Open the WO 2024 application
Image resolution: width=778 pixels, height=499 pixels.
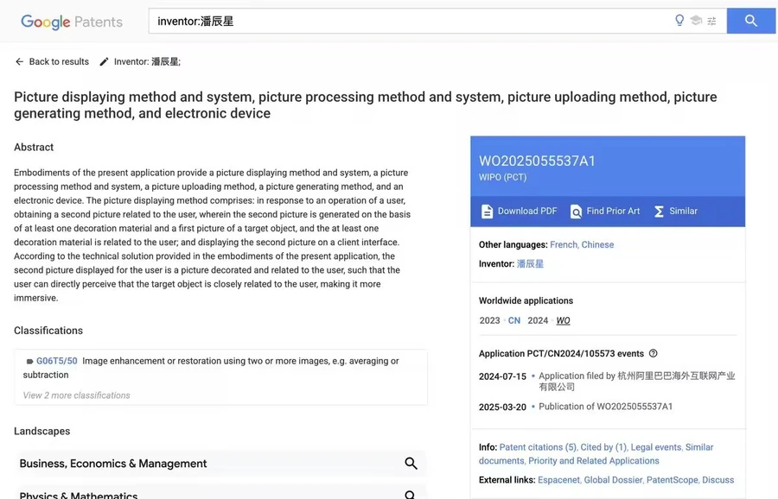(563, 320)
